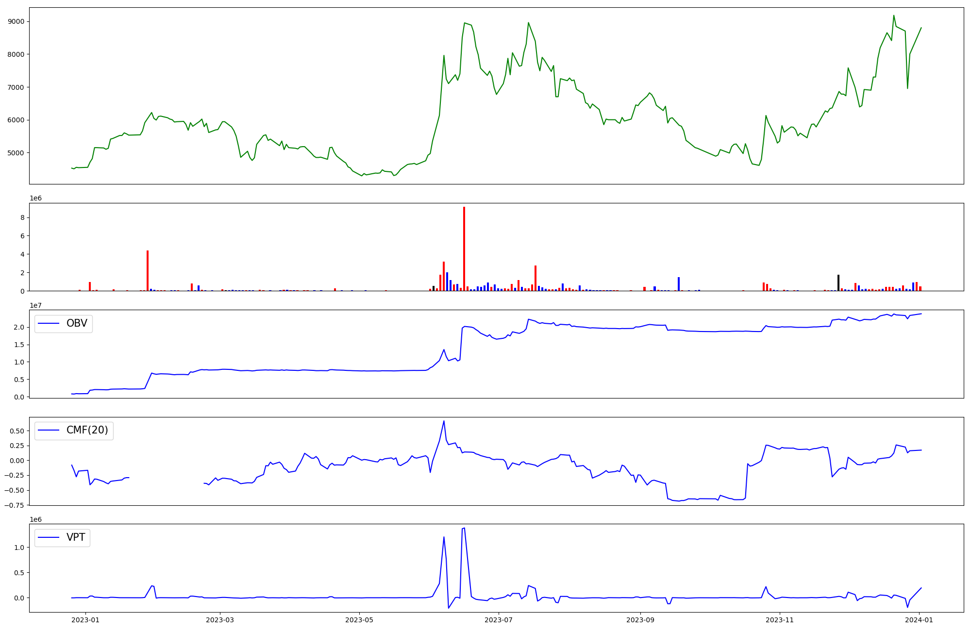Screen dimensions: 971x631
Task: Click the -0.75 label on CMF axis
Action: click(x=13, y=505)
